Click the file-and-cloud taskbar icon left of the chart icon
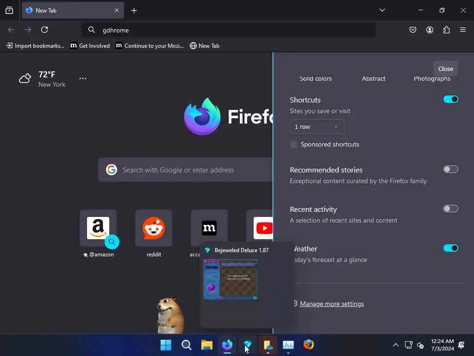Image resolution: width=474 pixels, height=356 pixels. coord(268,345)
